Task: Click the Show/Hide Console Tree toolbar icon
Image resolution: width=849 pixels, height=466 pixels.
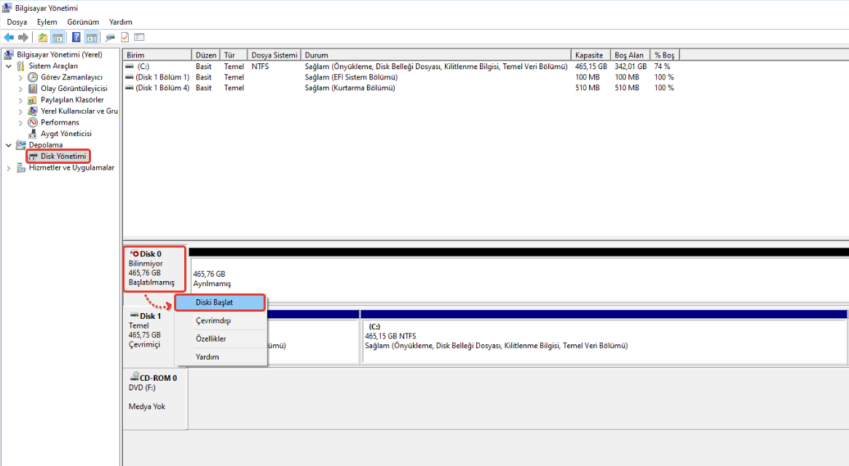Action: point(58,37)
